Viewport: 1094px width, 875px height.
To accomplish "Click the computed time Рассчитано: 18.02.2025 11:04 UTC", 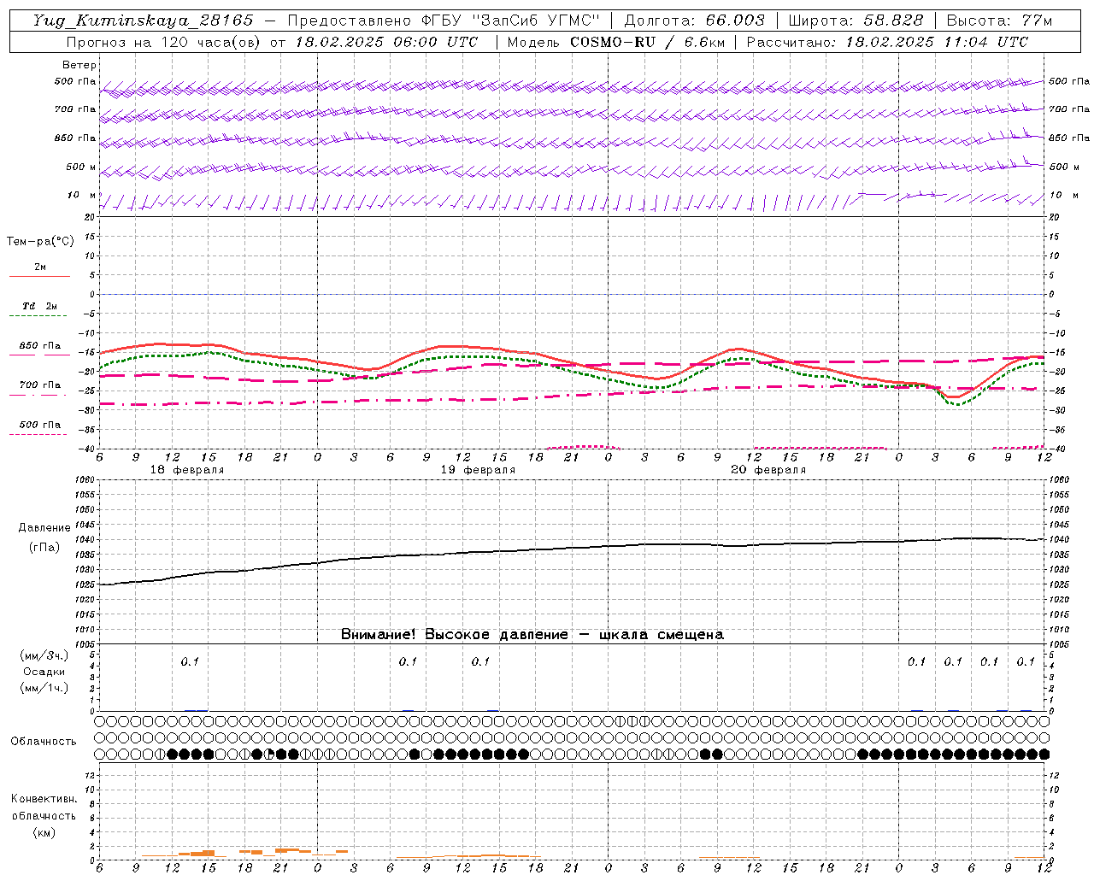I will tap(887, 42).
